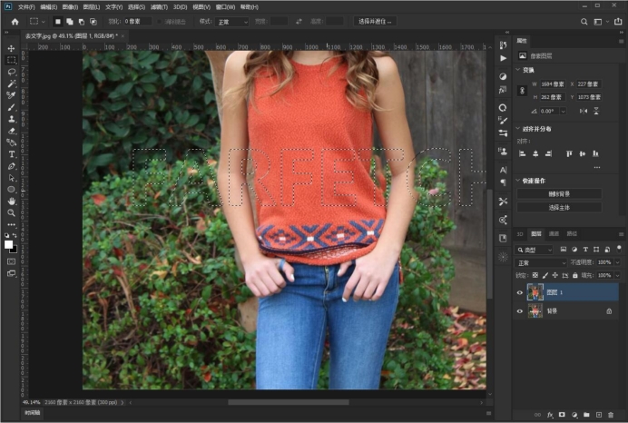
Task: Toggle layer filtering switch
Action: 619,249
